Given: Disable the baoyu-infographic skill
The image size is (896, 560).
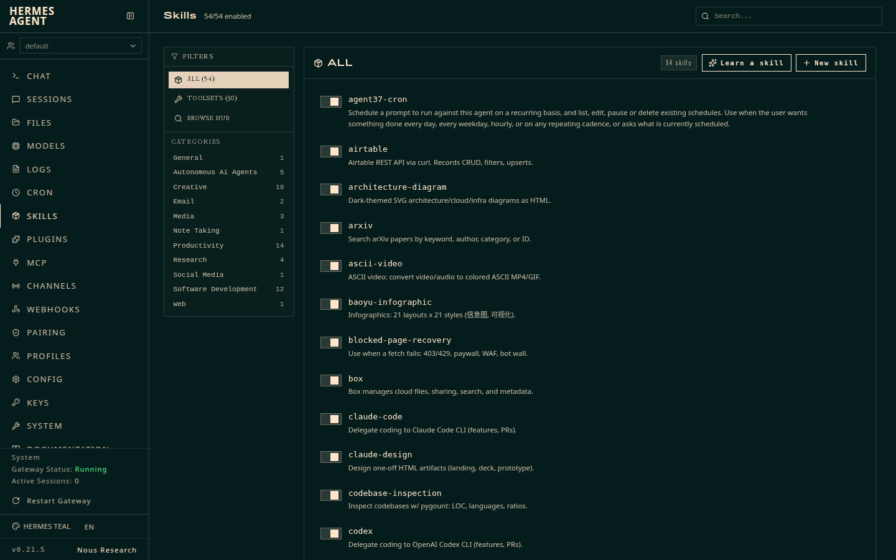Looking at the screenshot, I should 331,304.
